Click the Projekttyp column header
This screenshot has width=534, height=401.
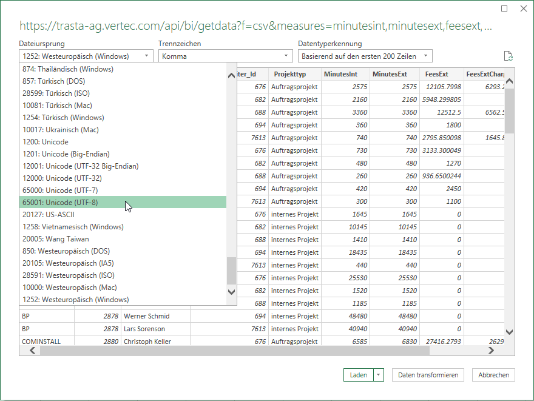[294, 74]
